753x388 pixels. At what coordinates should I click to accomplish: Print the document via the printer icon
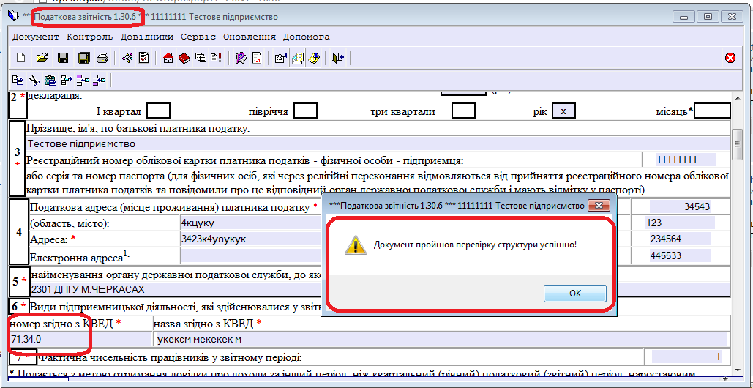coord(102,59)
